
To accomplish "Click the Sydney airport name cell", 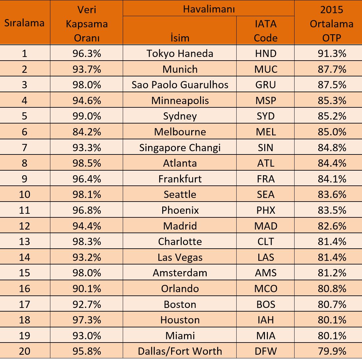I will 180,116.
